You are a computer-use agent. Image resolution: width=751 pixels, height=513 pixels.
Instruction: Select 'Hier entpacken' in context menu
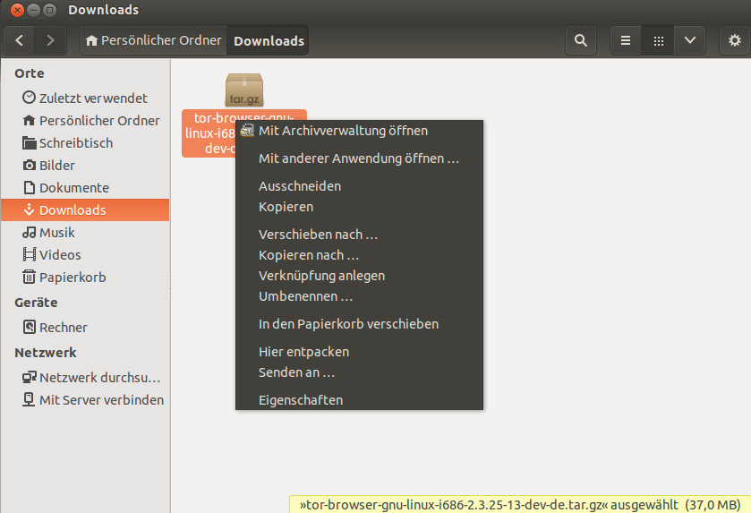pos(303,352)
